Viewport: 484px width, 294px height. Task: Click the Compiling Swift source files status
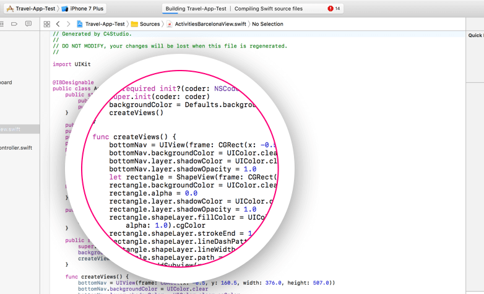(269, 9)
